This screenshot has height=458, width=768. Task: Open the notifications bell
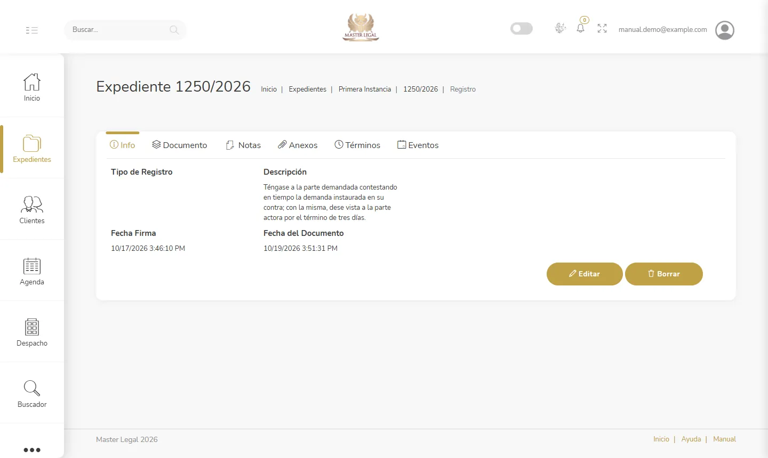point(581,28)
